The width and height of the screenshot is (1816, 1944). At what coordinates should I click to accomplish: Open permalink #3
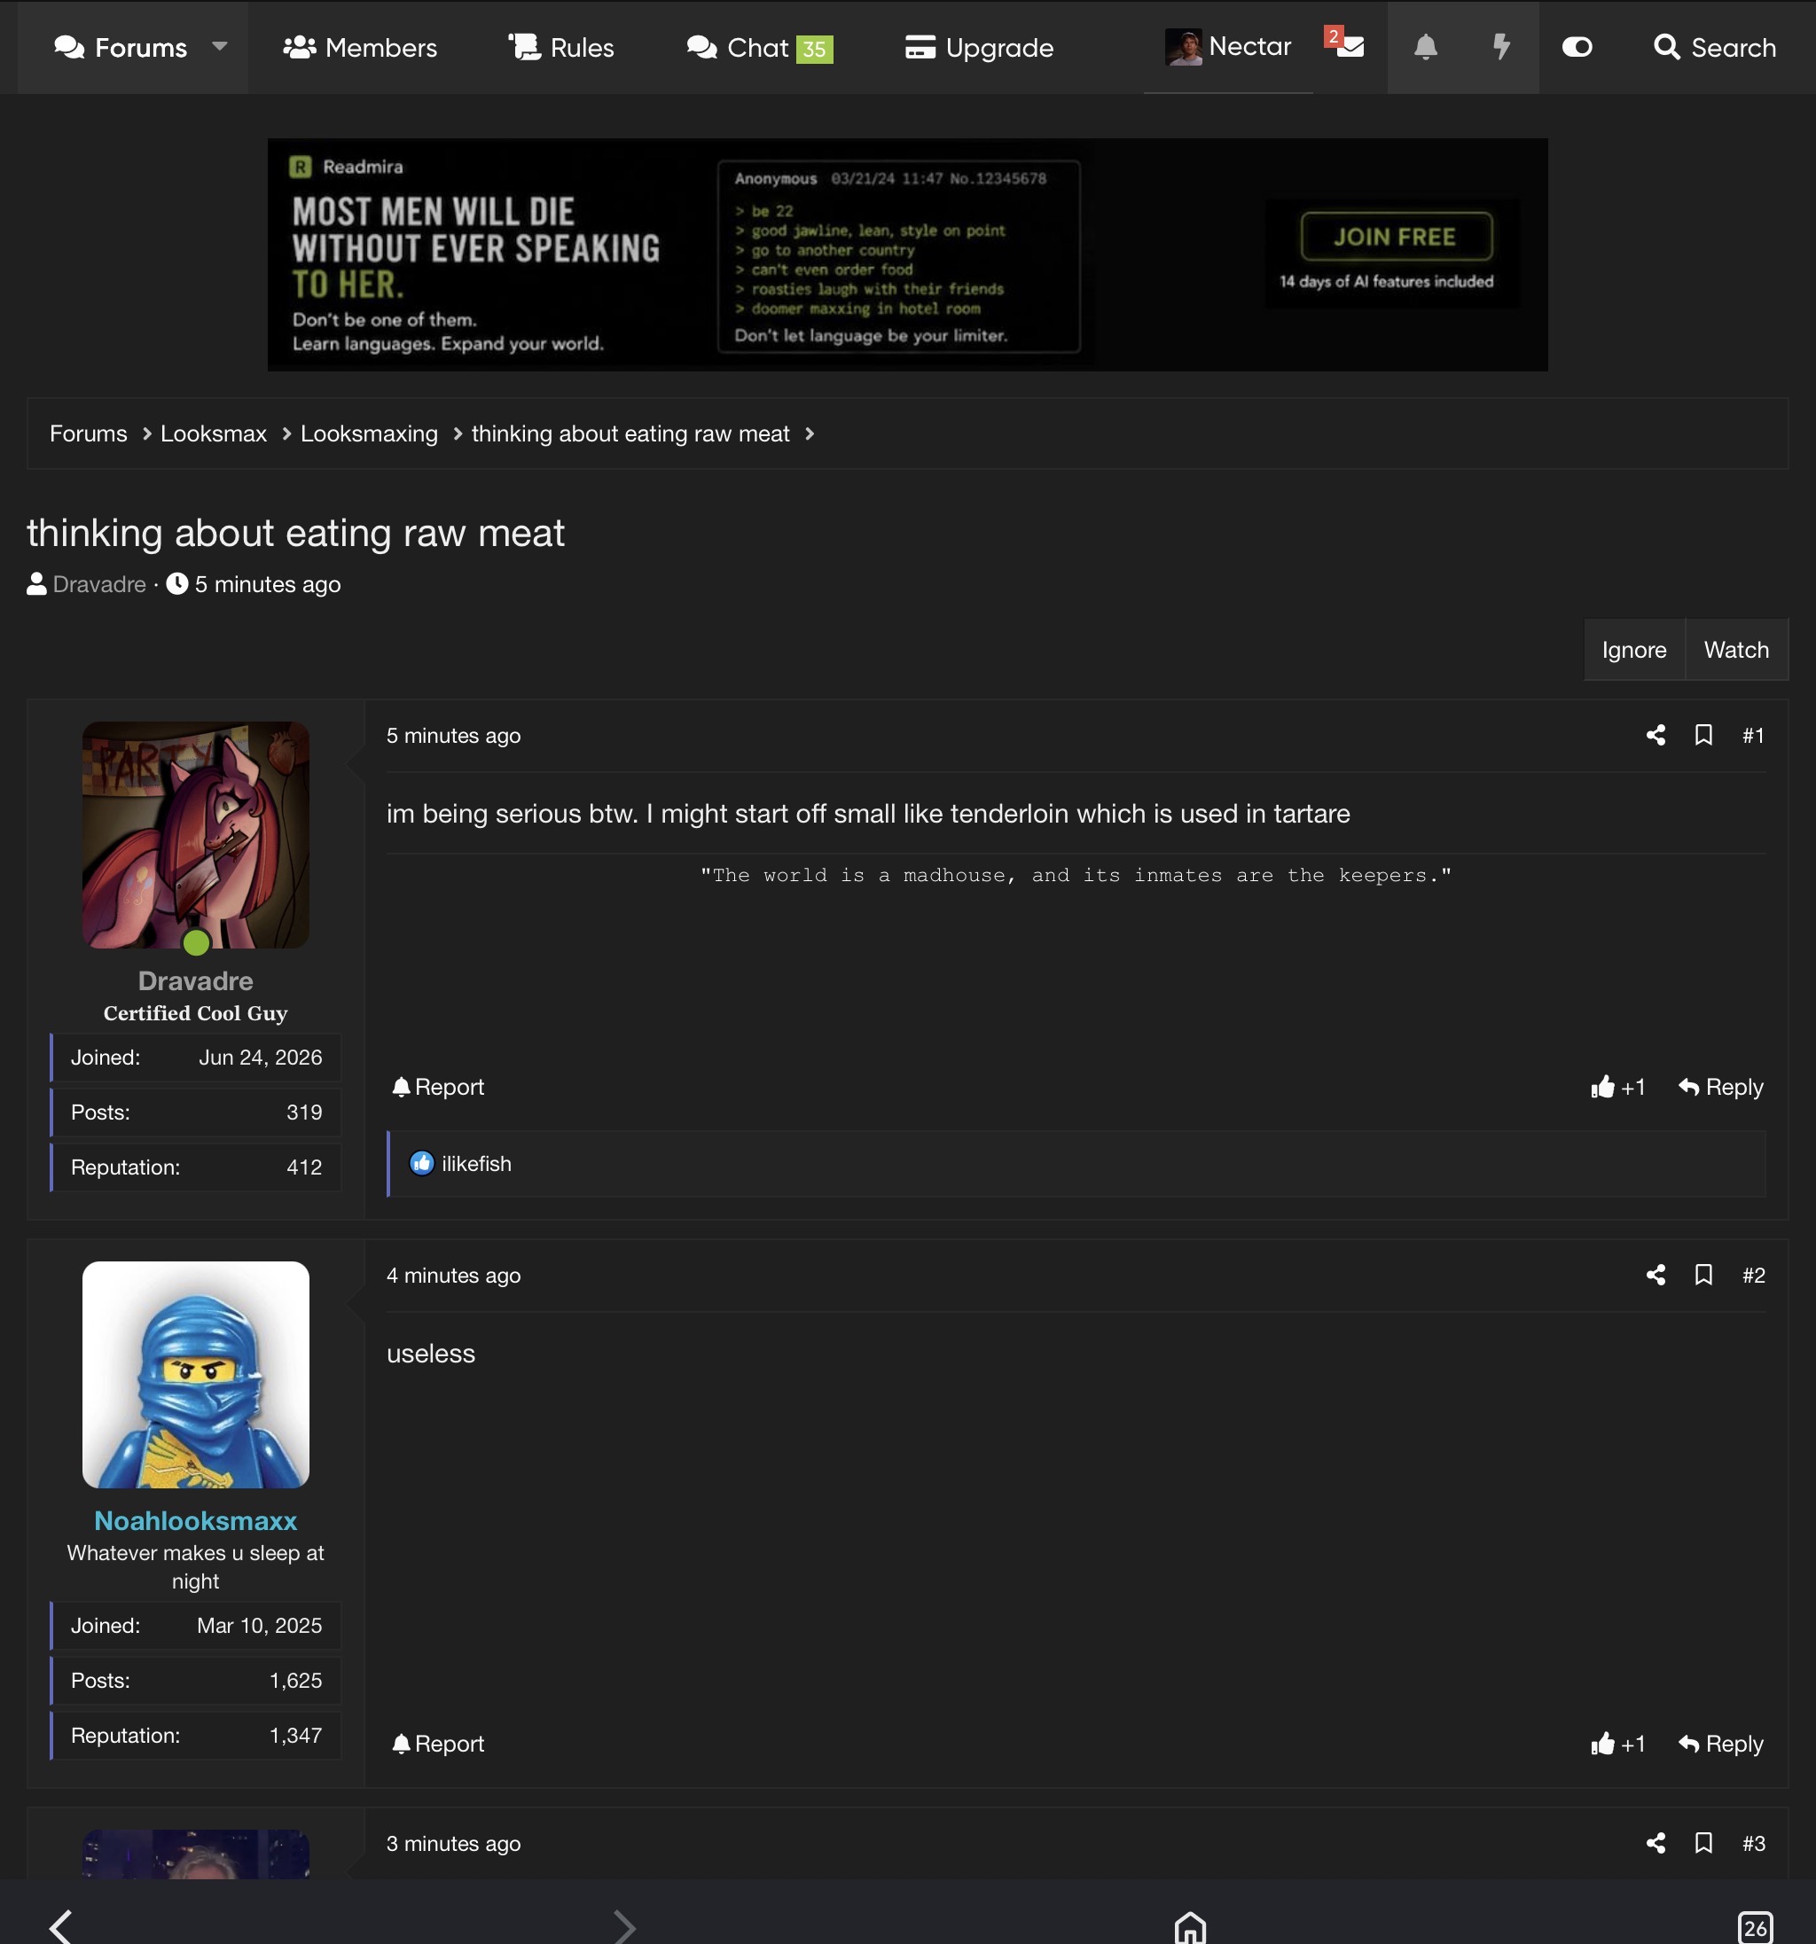(x=1753, y=1843)
